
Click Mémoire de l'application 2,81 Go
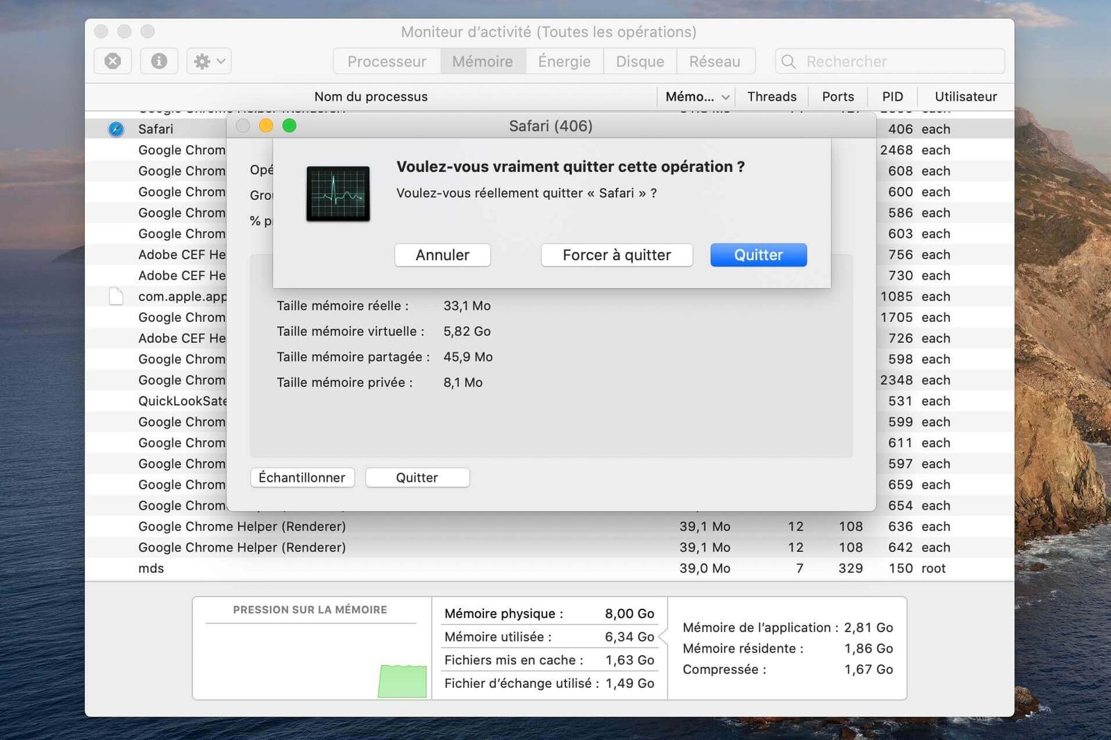click(788, 628)
